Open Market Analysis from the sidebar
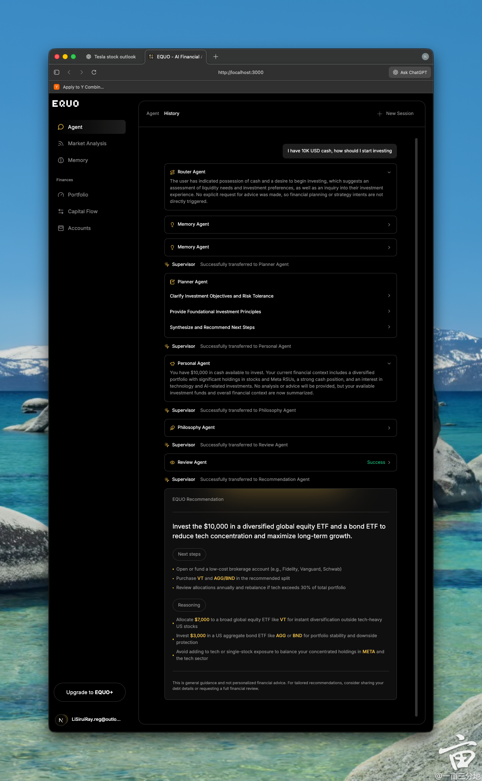Image resolution: width=482 pixels, height=781 pixels. [x=87, y=143]
